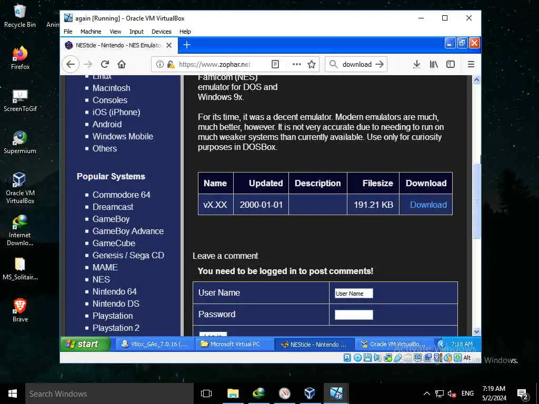
Task: Click webpage scrollbar up arrow
Action: (x=476, y=80)
